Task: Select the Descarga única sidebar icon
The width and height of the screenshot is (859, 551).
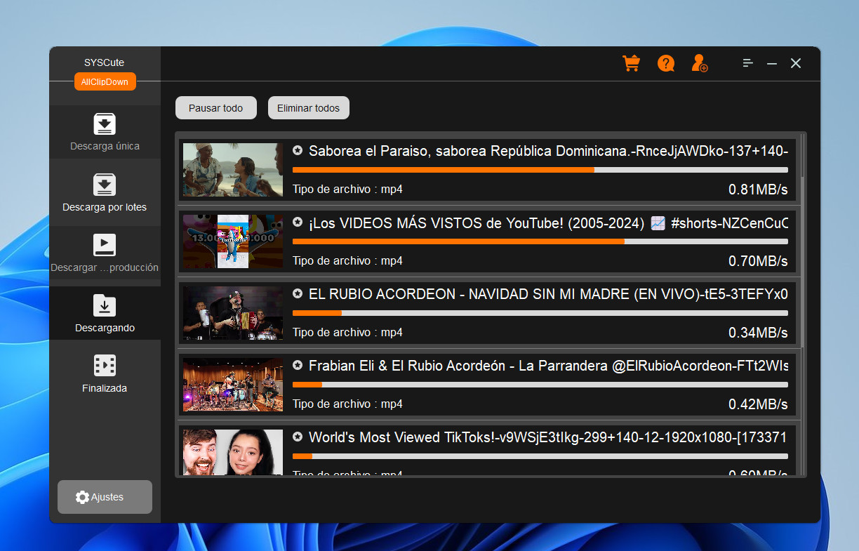Action: 105,124
